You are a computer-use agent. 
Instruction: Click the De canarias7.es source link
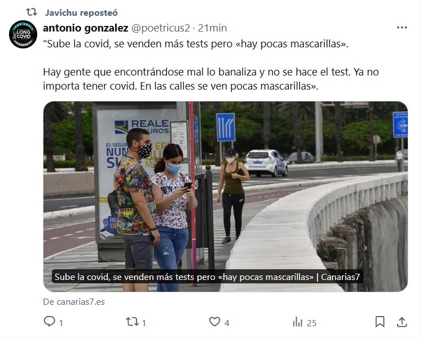[74, 301]
